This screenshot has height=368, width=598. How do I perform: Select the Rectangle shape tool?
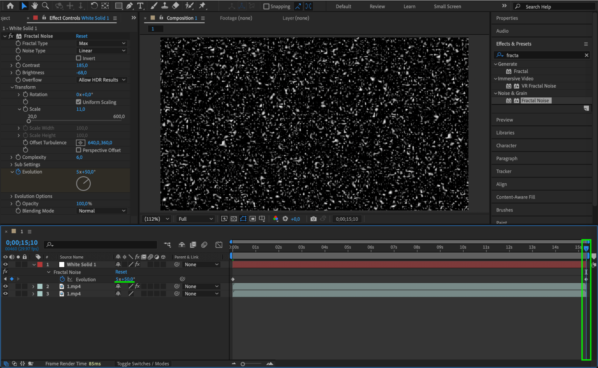pyautogui.click(x=118, y=6)
